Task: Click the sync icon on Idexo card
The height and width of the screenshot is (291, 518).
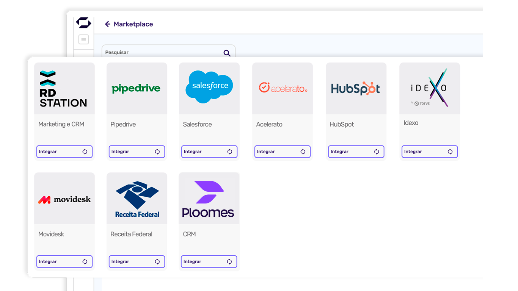Action: [450, 152]
